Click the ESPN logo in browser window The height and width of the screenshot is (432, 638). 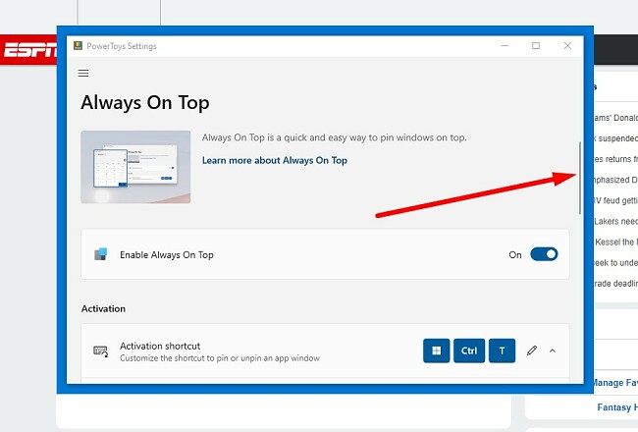(30, 50)
